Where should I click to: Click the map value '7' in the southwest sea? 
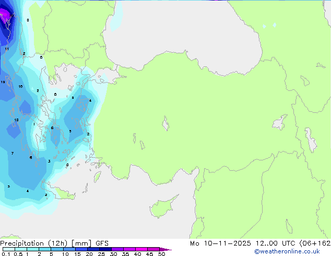[x=13, y=154]
